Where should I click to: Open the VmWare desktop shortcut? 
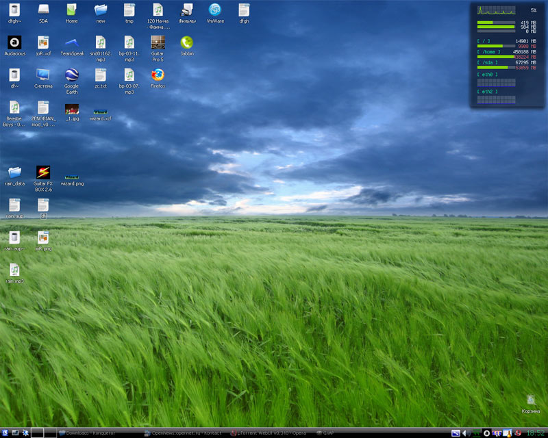pos(215,10)
